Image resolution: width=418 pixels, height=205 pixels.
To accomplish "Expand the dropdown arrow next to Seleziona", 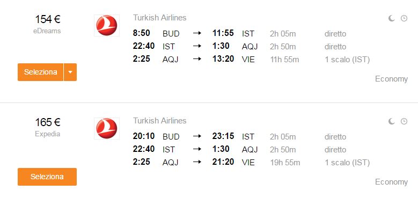I will point(70,72).
